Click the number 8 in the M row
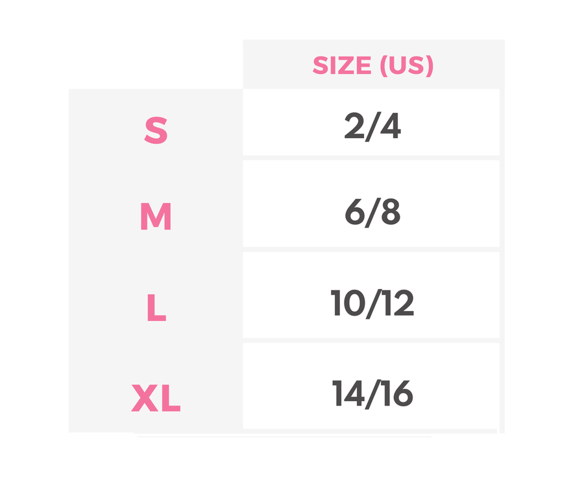The height and width of the screenshot is (486, 584). coord(390,213)
